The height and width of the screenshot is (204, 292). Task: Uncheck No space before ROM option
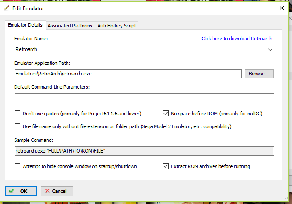(x=166, y=114)
